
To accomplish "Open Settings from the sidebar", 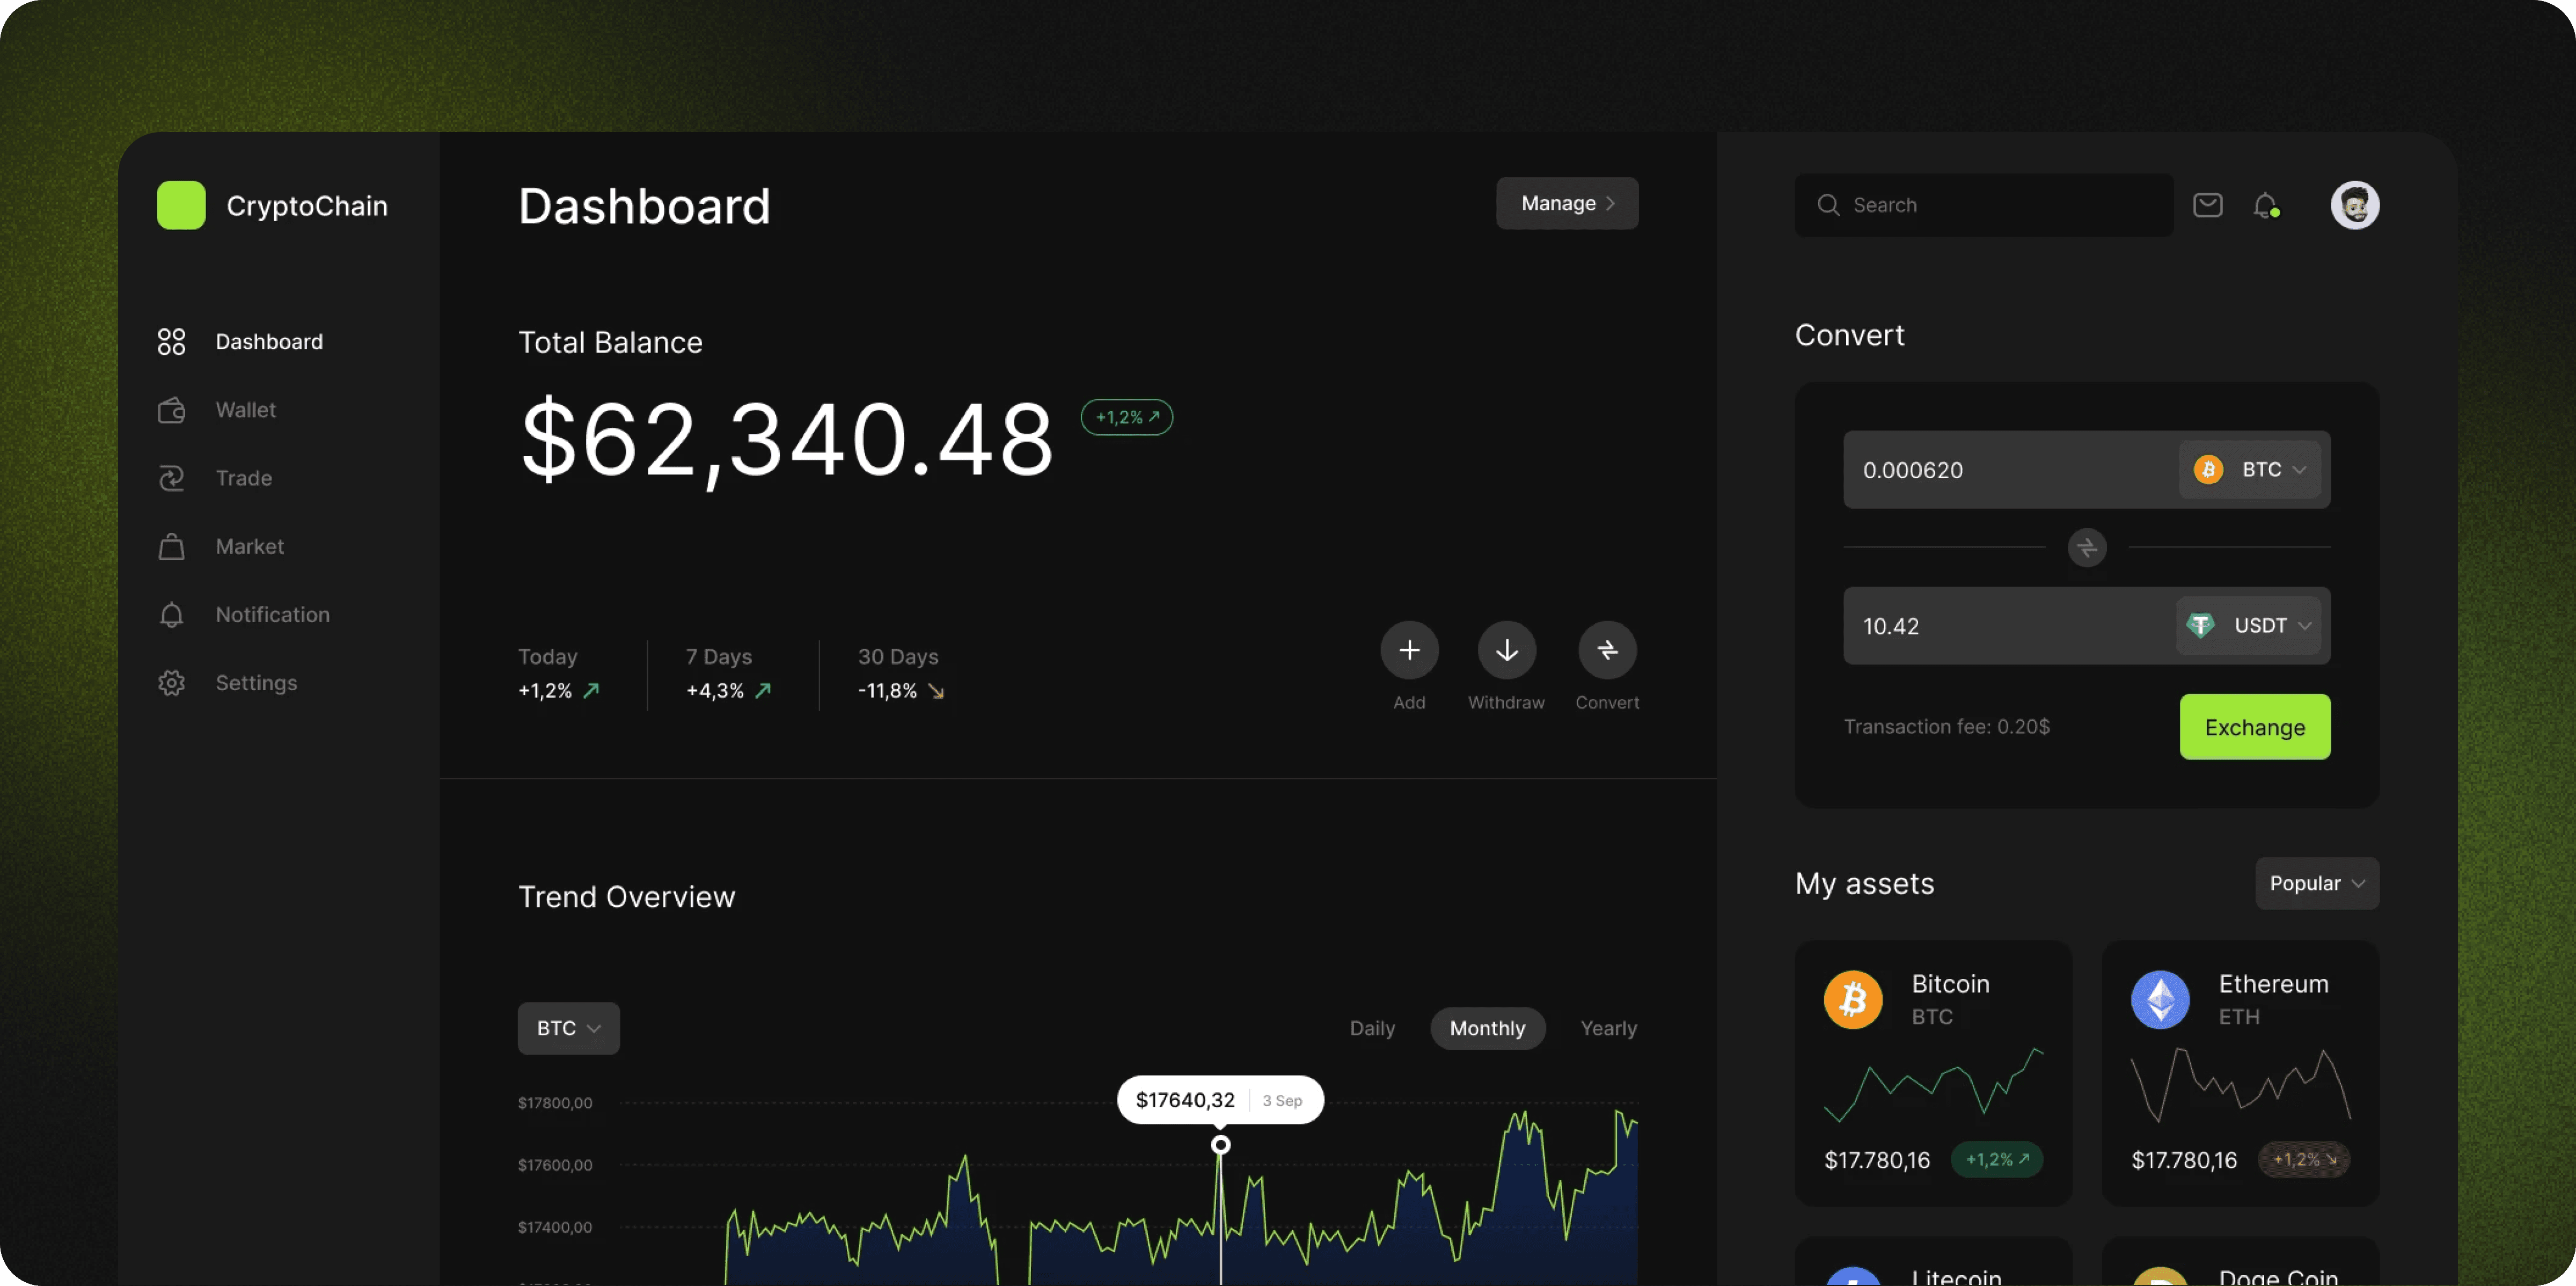I will pos(256,683).
